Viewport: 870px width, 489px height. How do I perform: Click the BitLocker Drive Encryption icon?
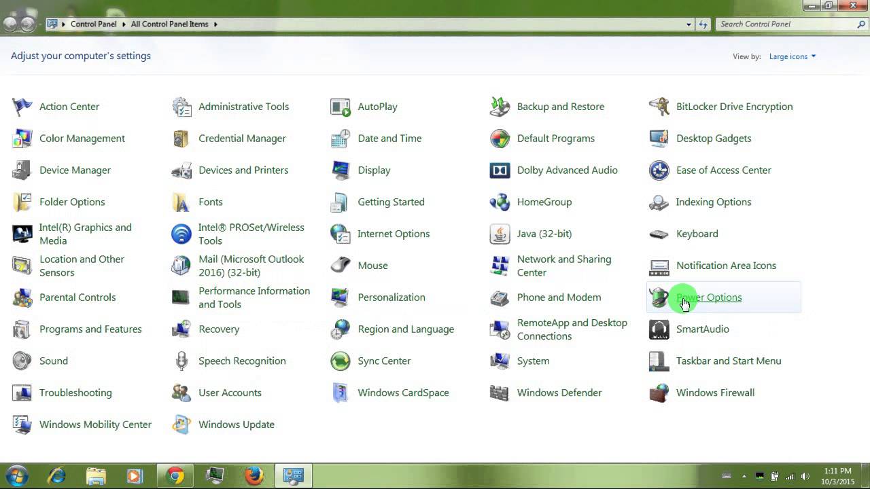click(x=659, y=107)
